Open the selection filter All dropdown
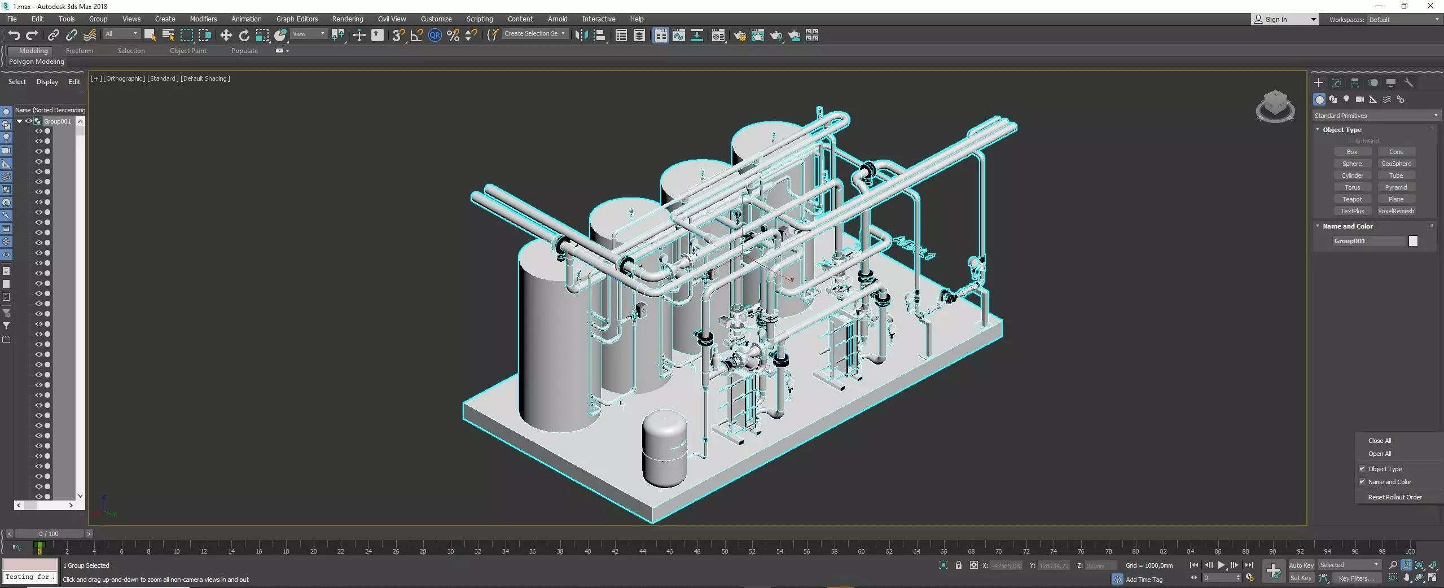The image size is (1444, 588). pyautogui.click(x=121, y=34)
